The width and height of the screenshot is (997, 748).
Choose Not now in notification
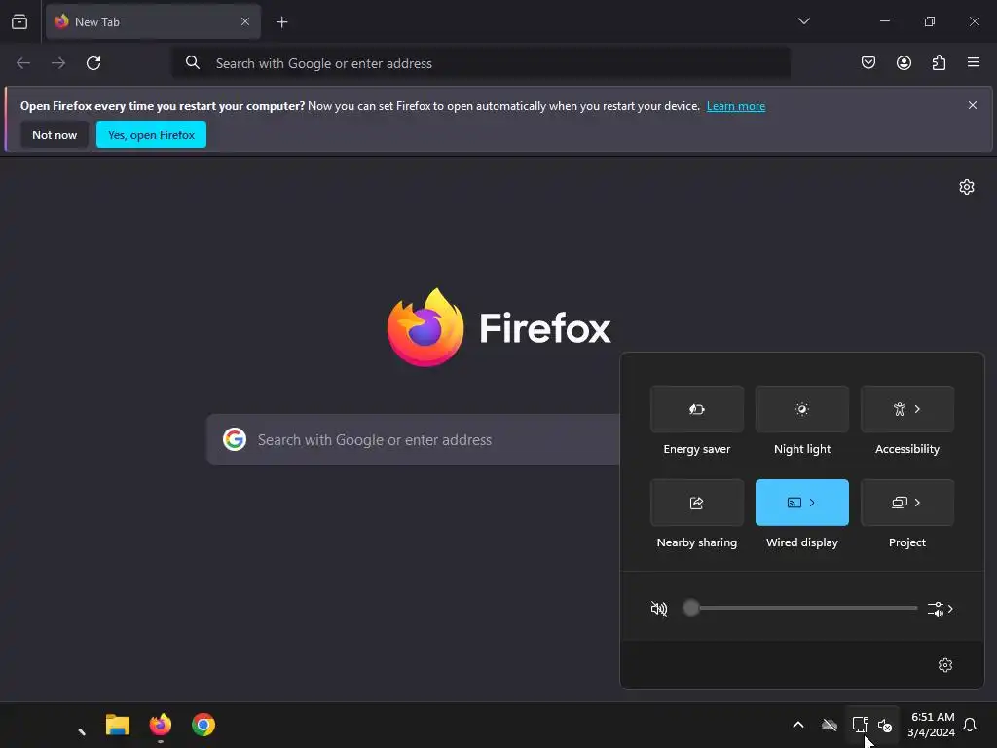pyautogui.click(x=55, y=134)
